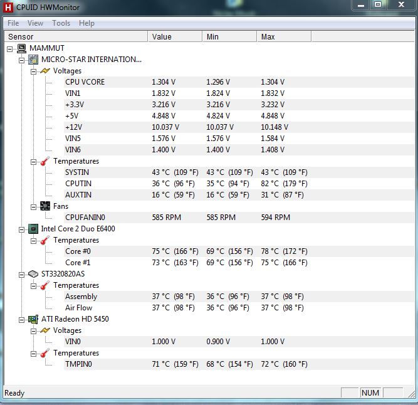Click the Value column header

pos(175,36)
